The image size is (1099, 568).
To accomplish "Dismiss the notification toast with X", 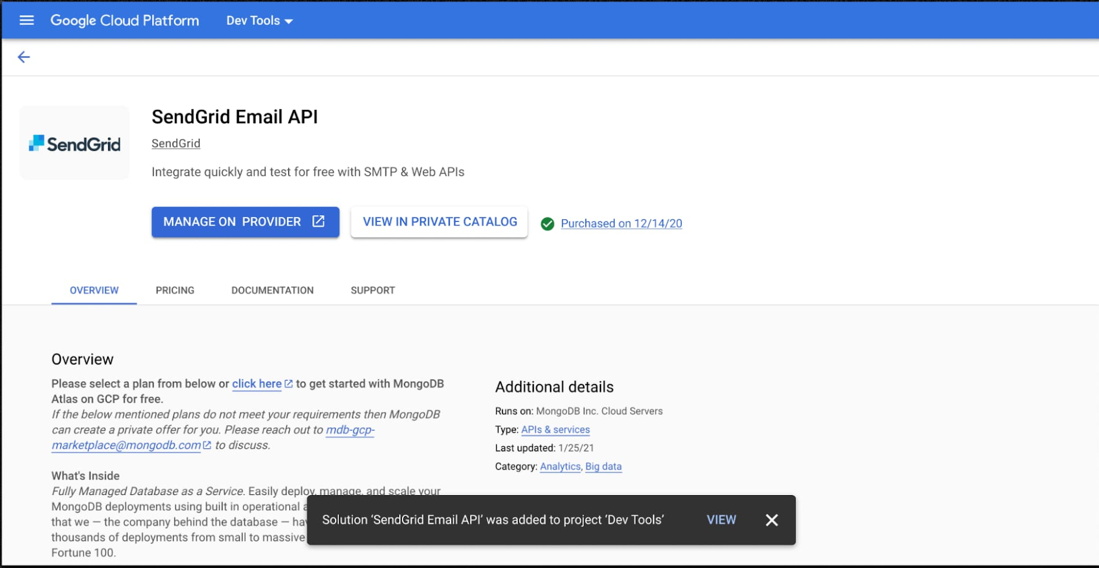I will 772,520.
